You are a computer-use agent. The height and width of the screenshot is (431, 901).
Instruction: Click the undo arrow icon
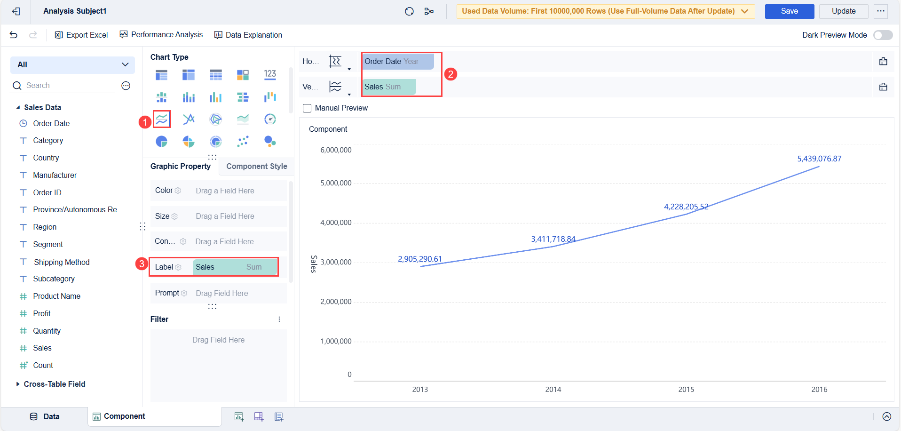coord(13,34)
